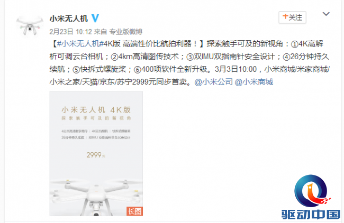
Task: Click the post timestamp 2月23日 10:12
Action: (70, 32)
